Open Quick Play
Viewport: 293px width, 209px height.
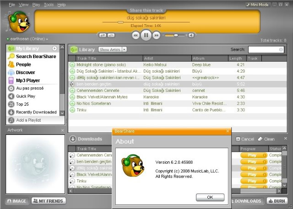pyautogui.click(x=33, y=96)
